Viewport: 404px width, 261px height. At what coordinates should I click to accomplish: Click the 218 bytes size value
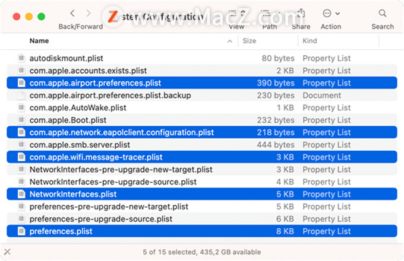[x=276, y=132]
